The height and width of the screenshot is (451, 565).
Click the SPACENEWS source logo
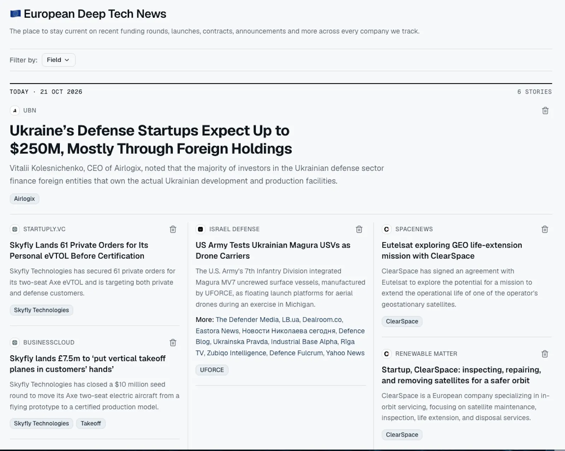click(387, 229)
